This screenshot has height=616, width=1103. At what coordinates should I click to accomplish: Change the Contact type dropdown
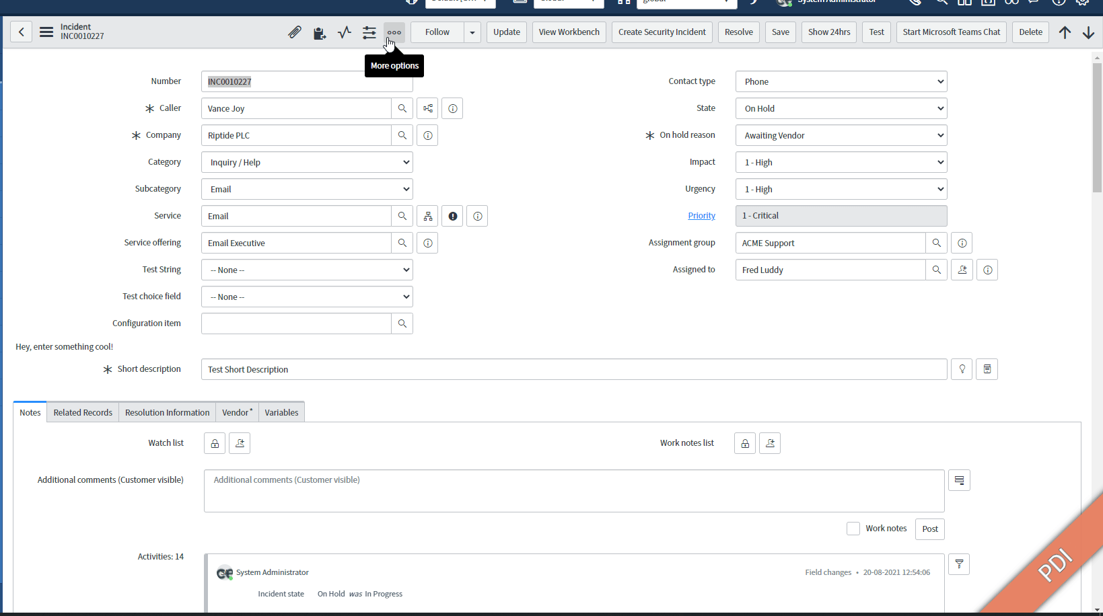pyautogui.click(x=841, y=81)
